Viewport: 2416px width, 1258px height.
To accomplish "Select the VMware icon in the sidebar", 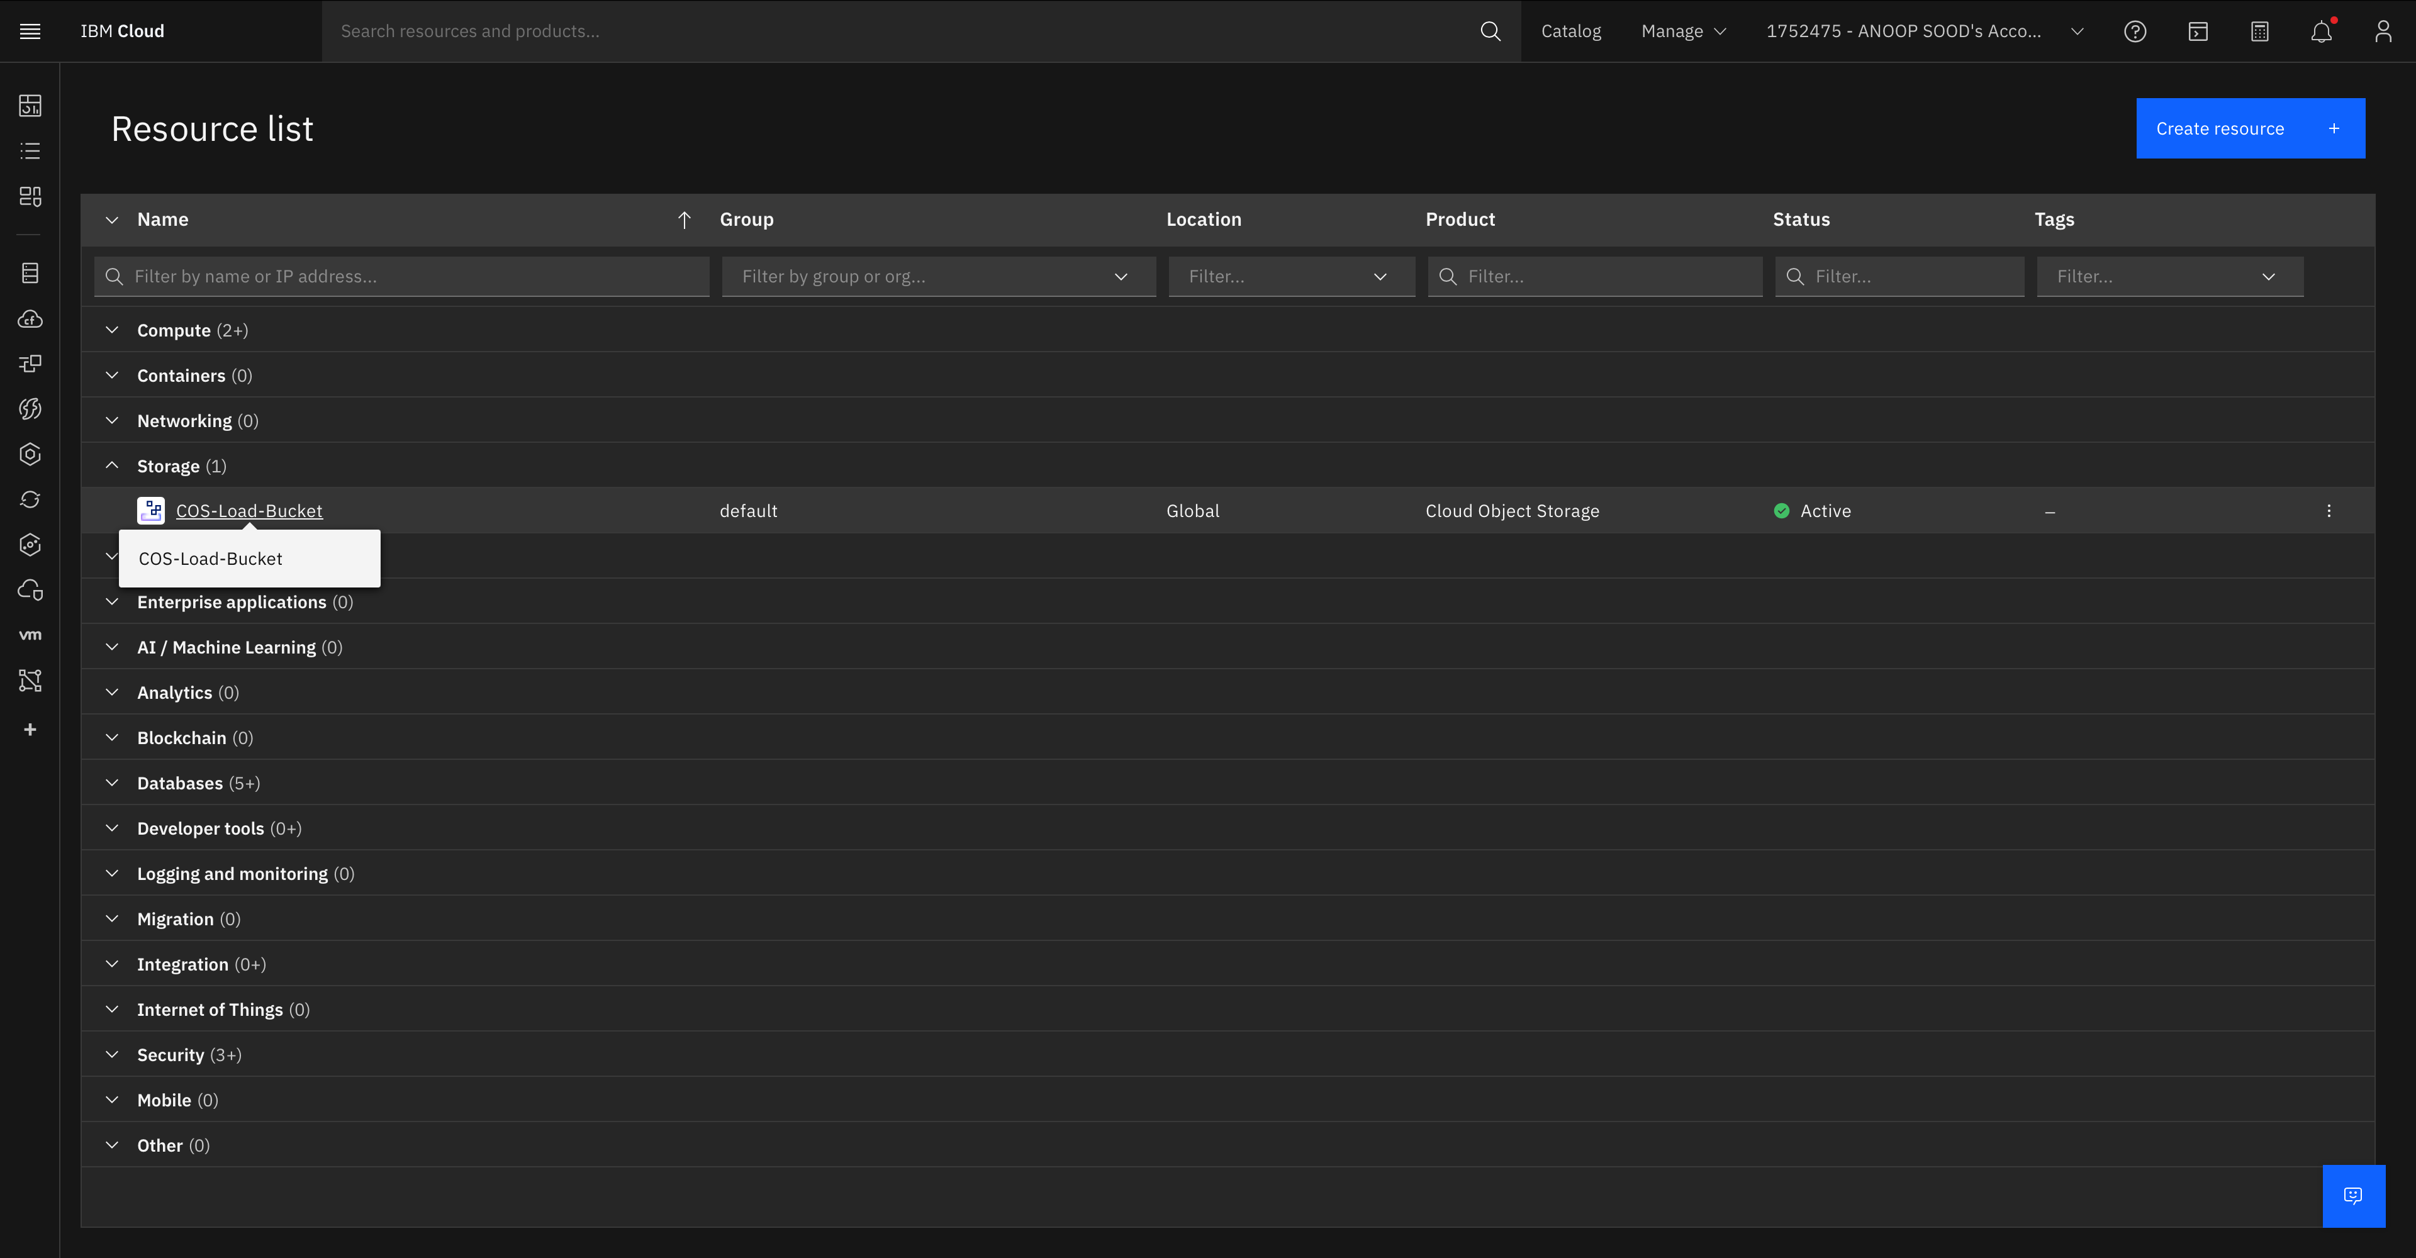I will (29, 635).
